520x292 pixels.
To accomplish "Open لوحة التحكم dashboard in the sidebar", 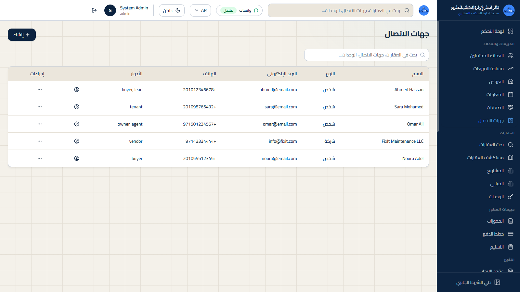I will [492, 31].
